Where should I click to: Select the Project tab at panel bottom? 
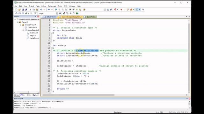click(17, 95)
